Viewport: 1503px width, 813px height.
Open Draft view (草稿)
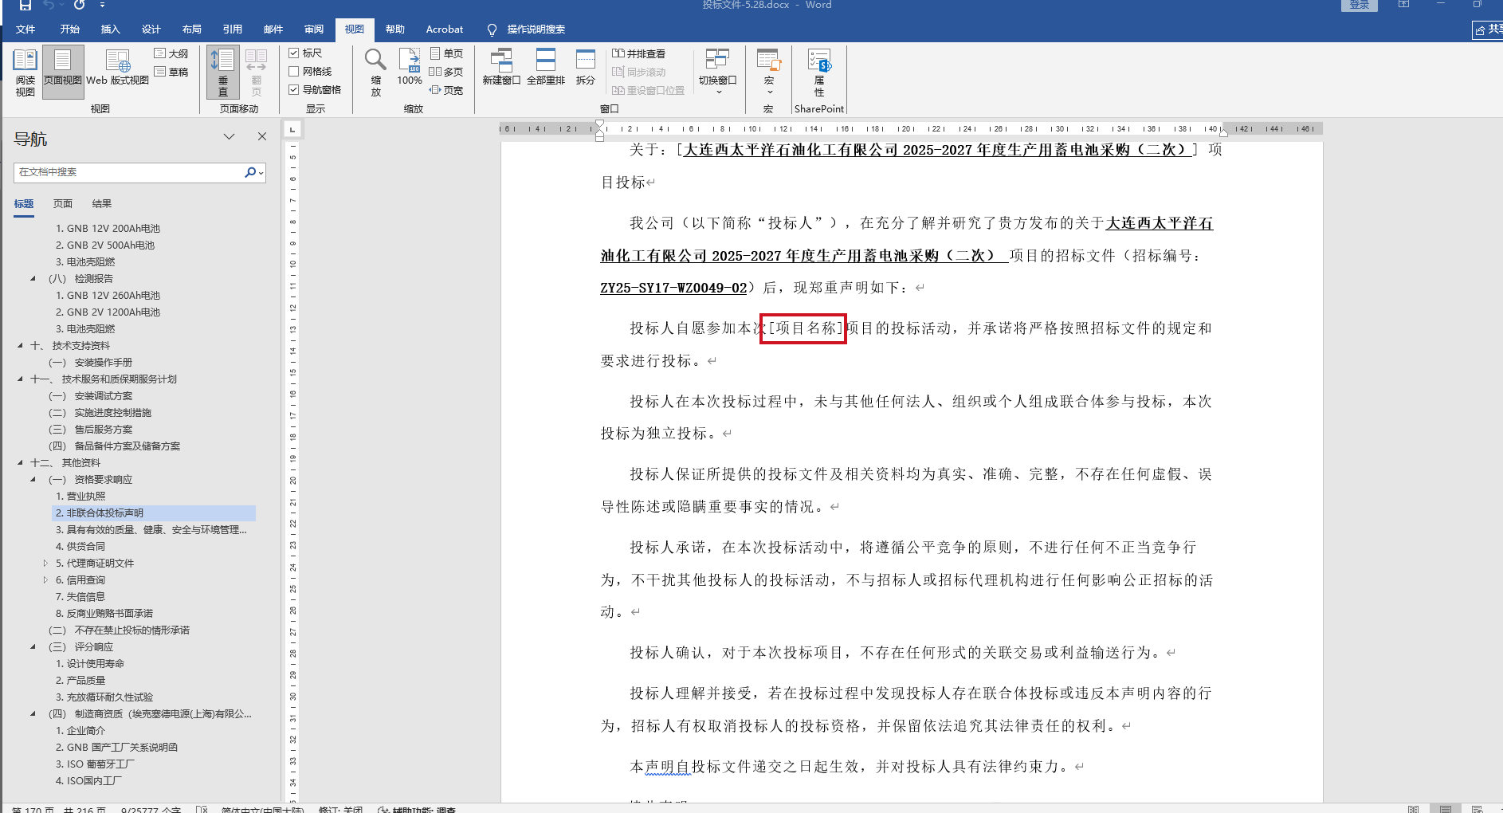171,72
